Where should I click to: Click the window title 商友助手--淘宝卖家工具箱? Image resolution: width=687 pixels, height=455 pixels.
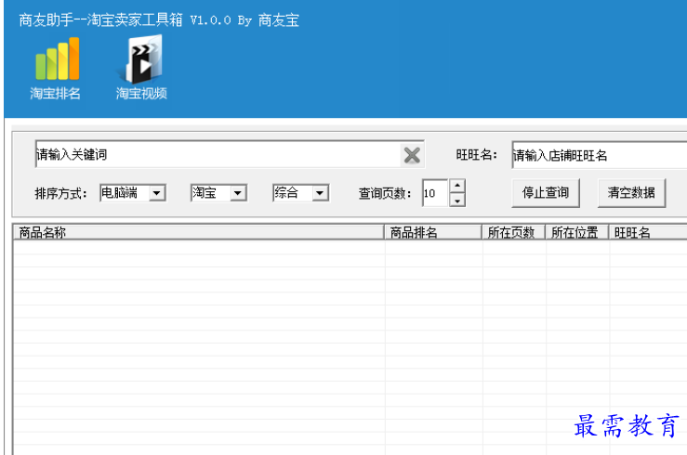click(100, 20)
